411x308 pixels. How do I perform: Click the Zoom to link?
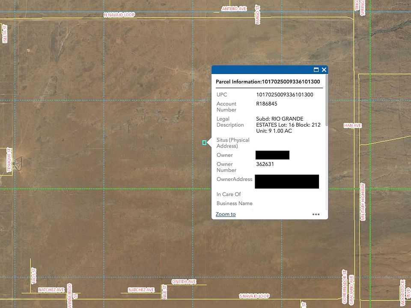pos(226,214)
